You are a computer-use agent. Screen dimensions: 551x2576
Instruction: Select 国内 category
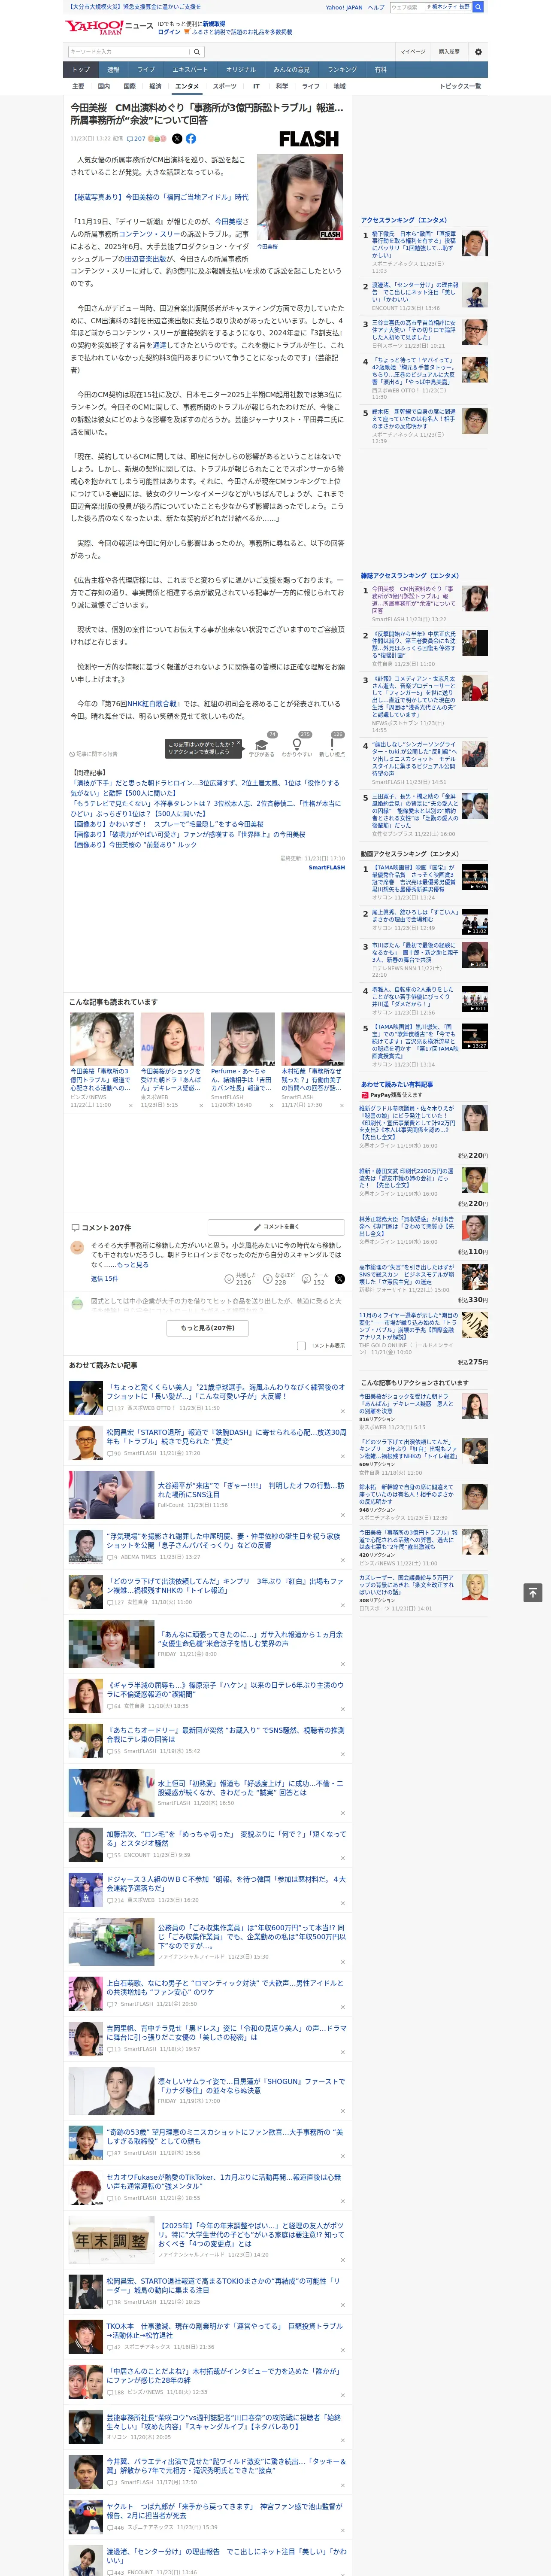point(104,87)
